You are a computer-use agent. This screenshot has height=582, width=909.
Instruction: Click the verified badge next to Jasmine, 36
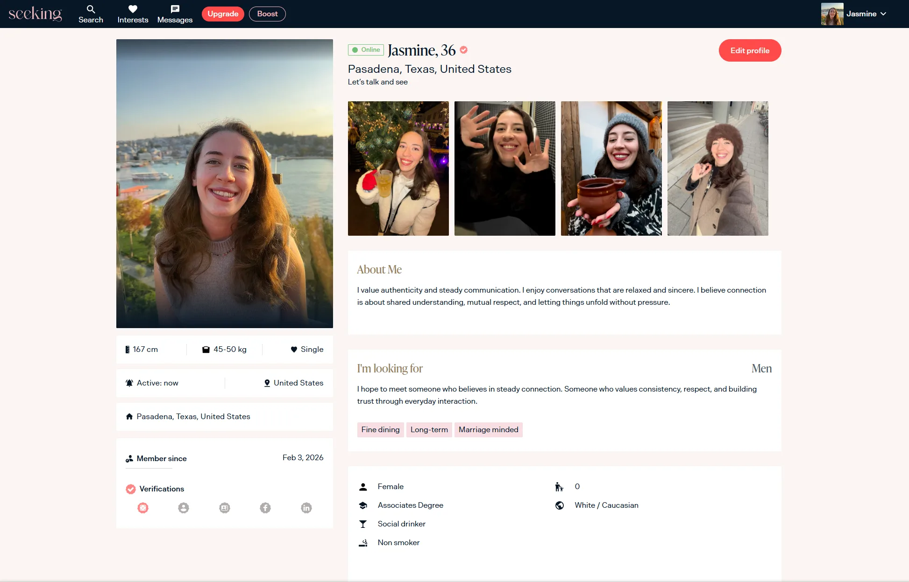(x=464, y=50)
